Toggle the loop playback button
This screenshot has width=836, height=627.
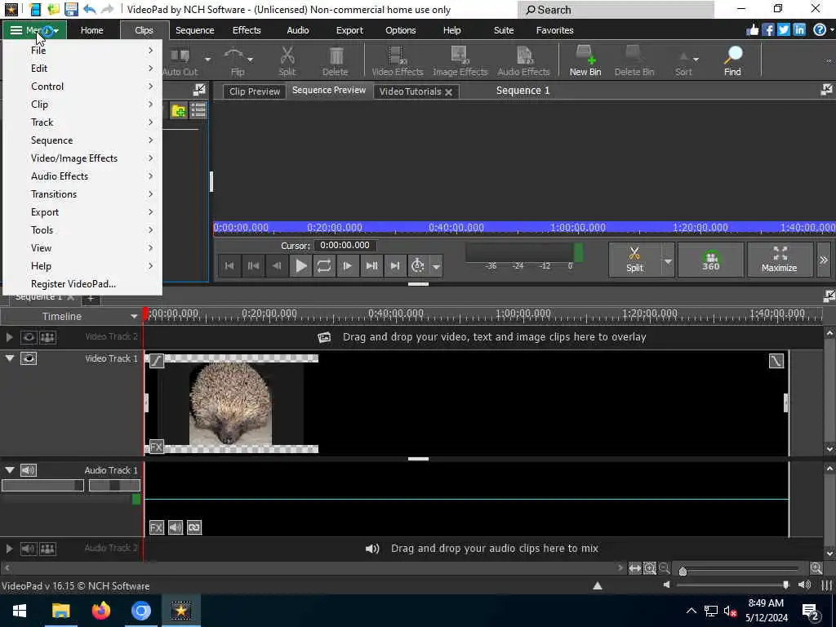point(324,265)
